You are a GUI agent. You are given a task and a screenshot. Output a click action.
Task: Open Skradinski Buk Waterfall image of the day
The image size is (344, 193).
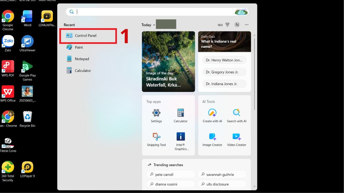(x=168, y=61)
